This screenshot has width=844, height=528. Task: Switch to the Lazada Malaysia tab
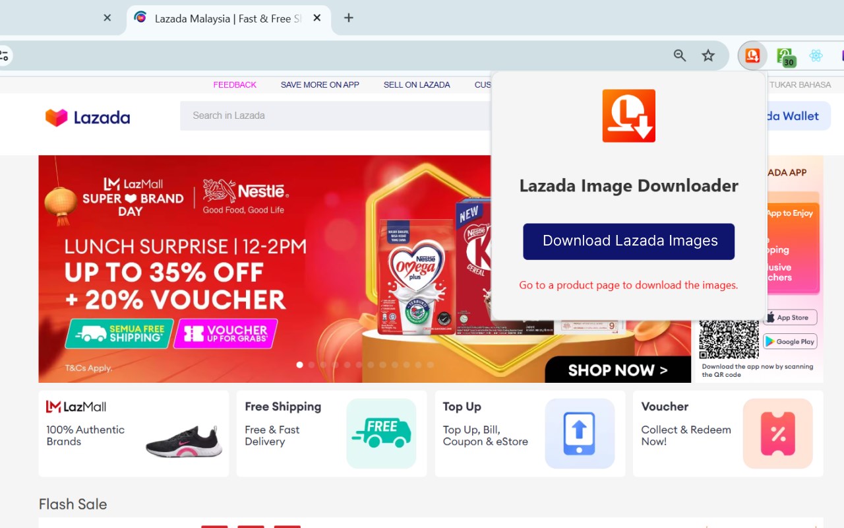(228, 18)
